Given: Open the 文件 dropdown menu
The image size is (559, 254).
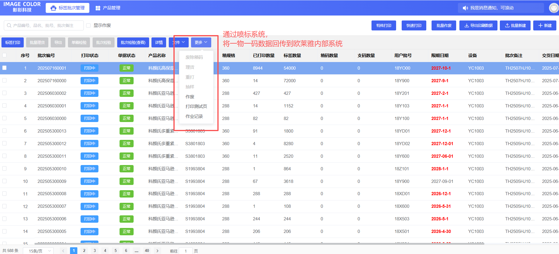Looking at the screenshot, I should (179, 42).
